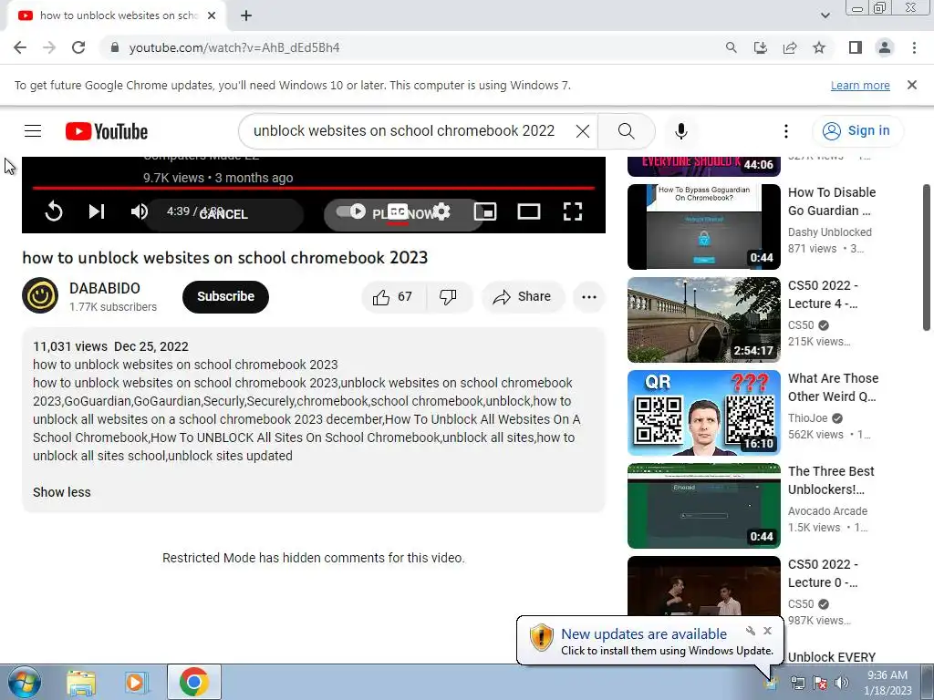The width and height of the screenshot is (934, 700).
Task: Clear the YouTube search box text
Action: pyautogui.click(x=583, y=131)
